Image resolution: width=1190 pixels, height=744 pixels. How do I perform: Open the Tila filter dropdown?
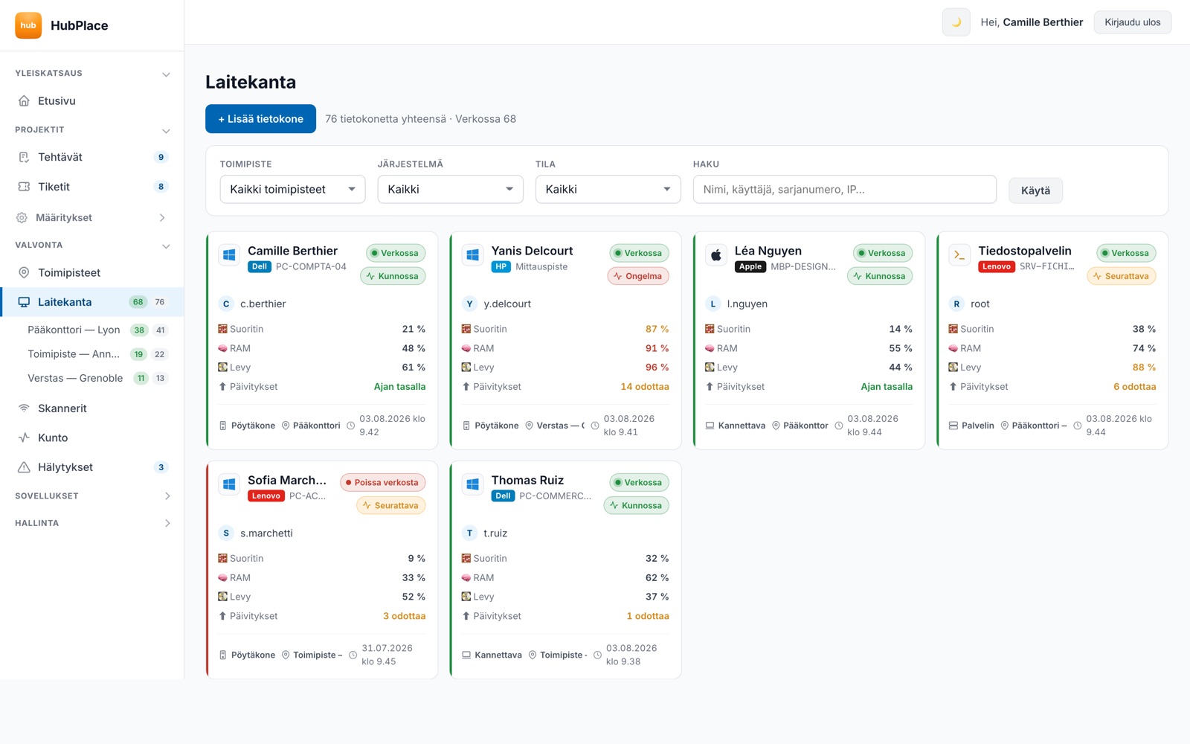[608, 189]
